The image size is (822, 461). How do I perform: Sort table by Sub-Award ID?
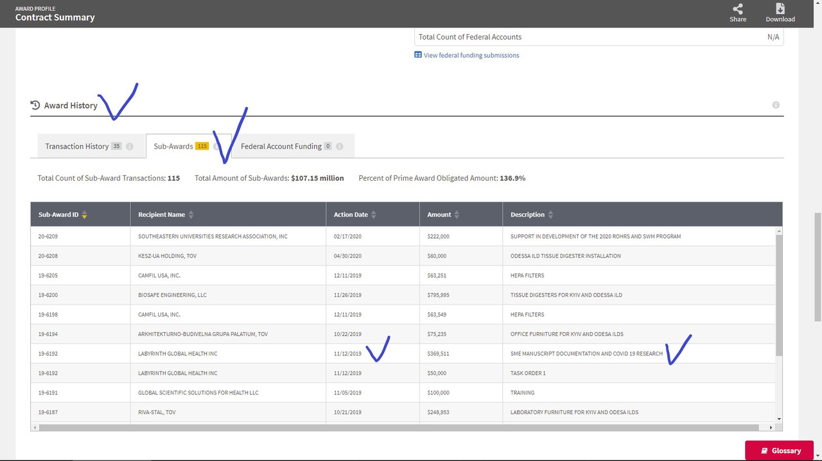click(x=84, y=215)
